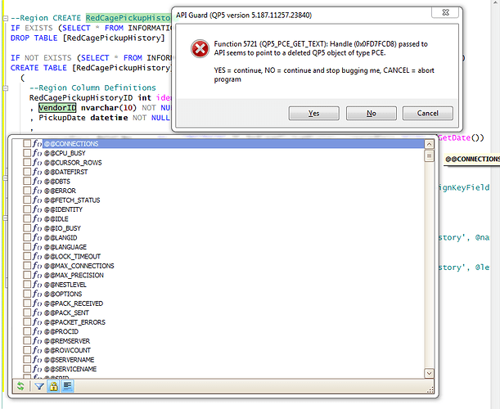Click Yes to continue in API Guard
The height and width of the screenshot is (409, 500).
coord(313,113)
